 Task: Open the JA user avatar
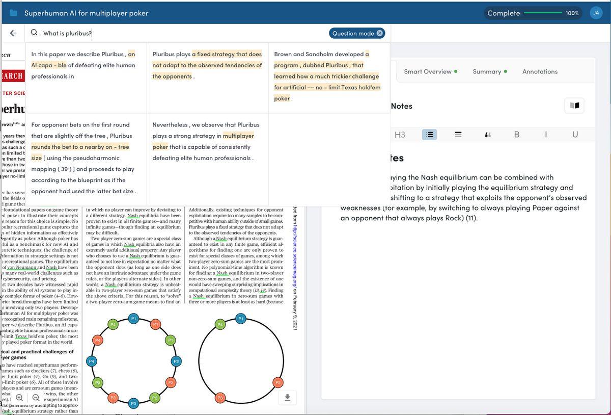pyautogui.click(x=596, y=13)
